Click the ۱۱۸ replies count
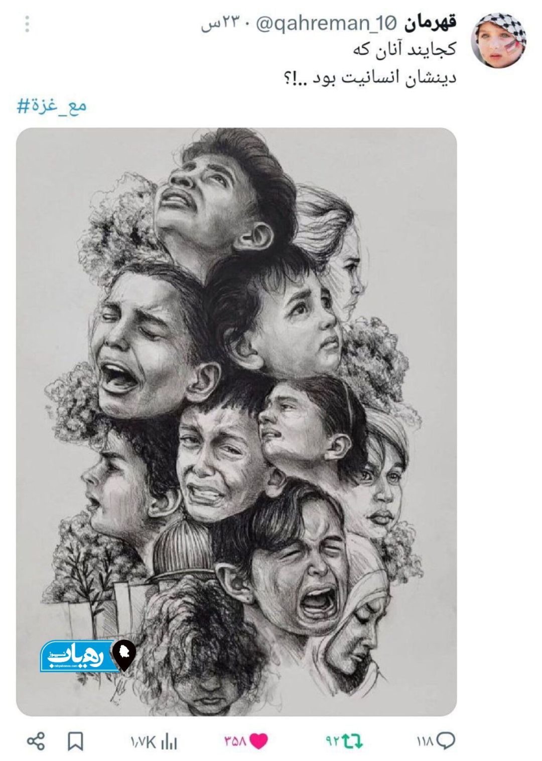Image resolution: width=542 pixels, height=761 pixels. [x=425, y=741]
